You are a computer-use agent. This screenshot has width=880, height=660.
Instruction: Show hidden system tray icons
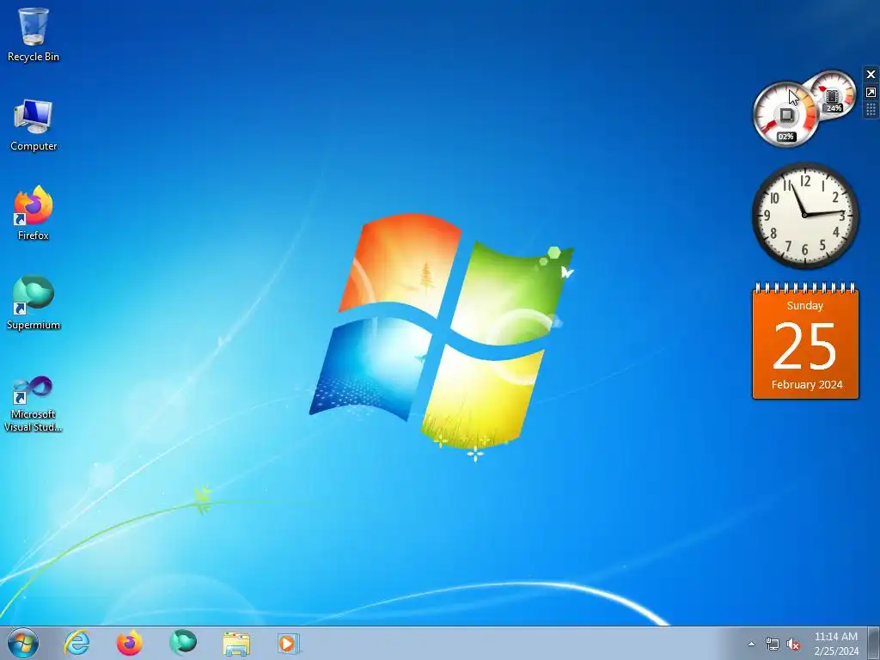pos(751,645)
